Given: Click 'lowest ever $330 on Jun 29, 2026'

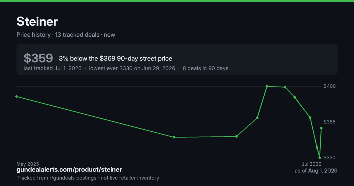Looking at the screenshot, I should (132, 68).
